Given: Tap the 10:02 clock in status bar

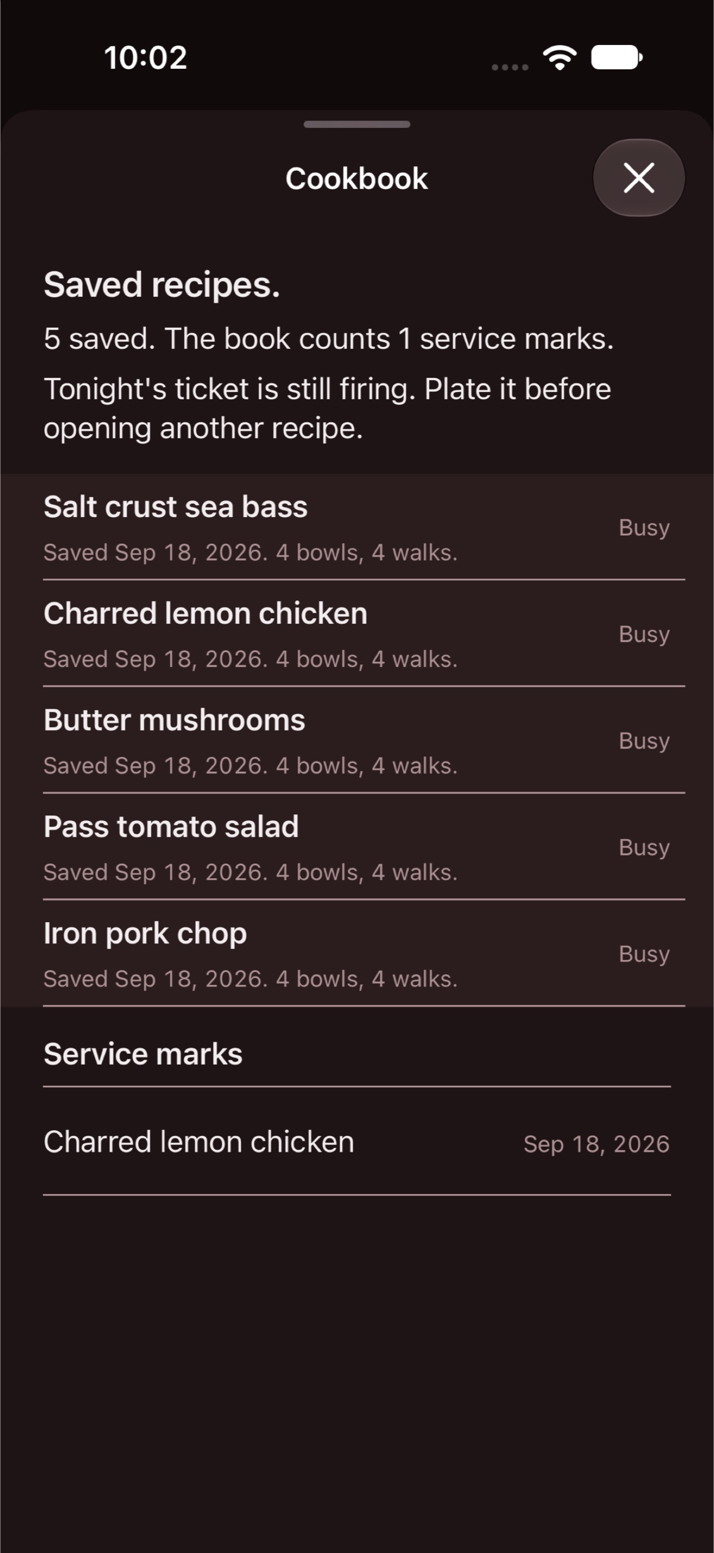Looking at the screenshot, I should [146, 58].
